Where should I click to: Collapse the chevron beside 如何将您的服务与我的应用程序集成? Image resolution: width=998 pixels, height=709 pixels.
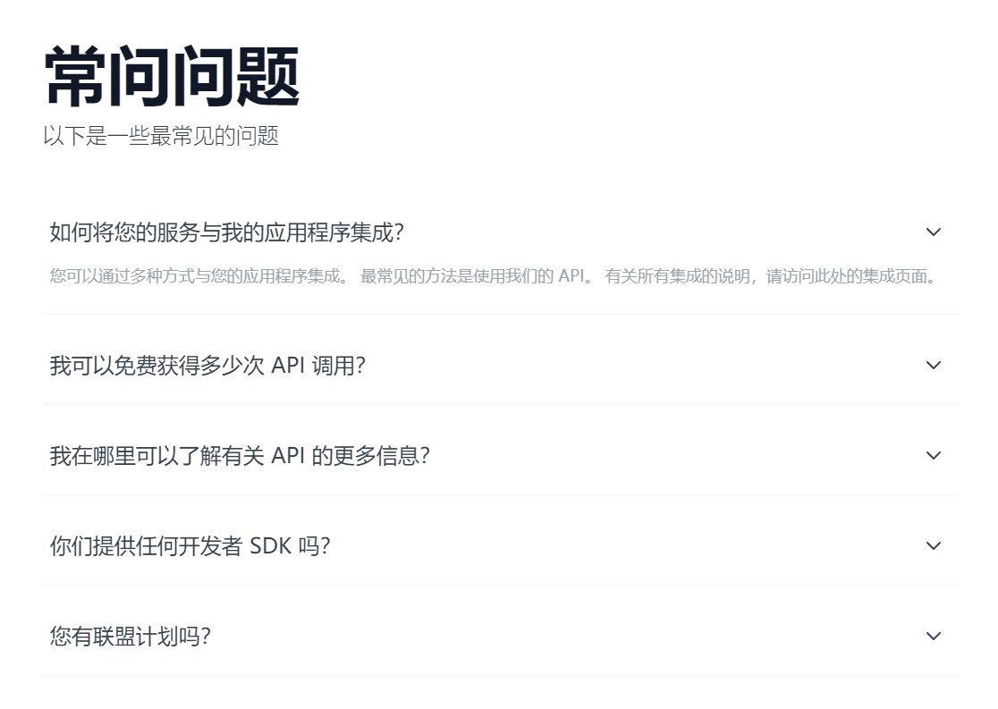(x=934, y=232)
